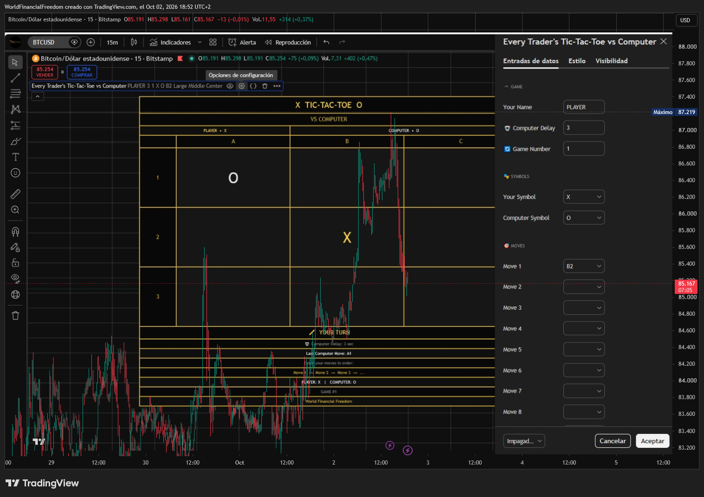Toggle hide all drawings eye tool
The image size is (704, 497).
(15, 279)
